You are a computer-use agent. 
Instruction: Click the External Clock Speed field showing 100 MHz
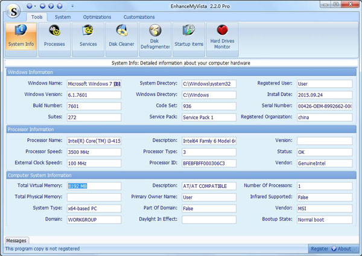coord(94,164)
